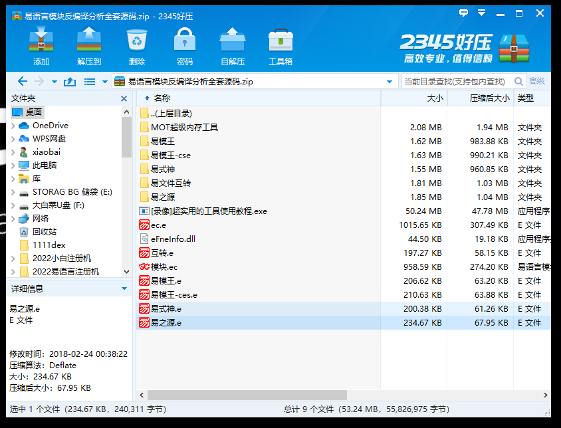
Task: Collapse the 详细信息 details panel arrow
Action: (x=124, y=288)
